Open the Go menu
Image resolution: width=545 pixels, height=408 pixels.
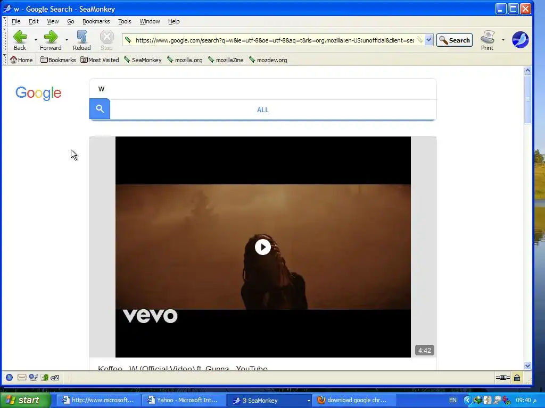point(71,21)
